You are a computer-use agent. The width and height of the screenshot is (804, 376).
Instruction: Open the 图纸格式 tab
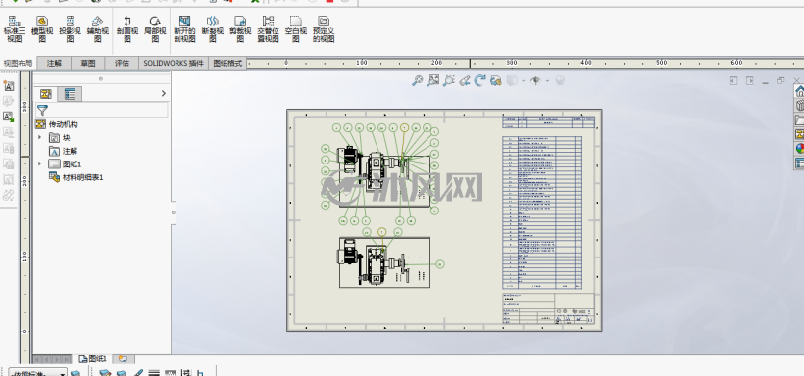tap(227, 63)
